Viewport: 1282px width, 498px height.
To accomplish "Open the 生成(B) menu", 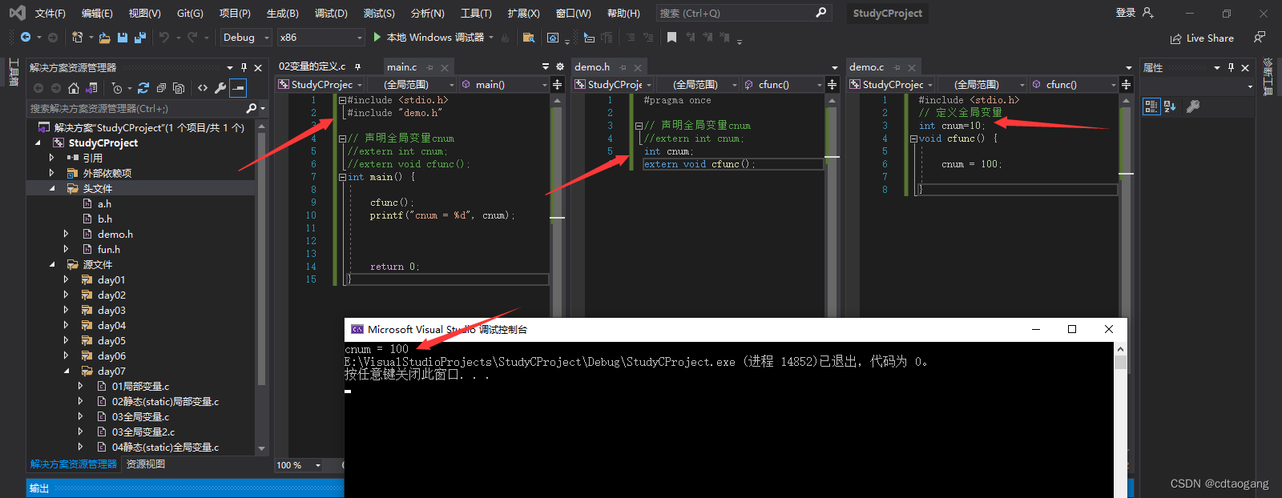I will tap(282, 13).
